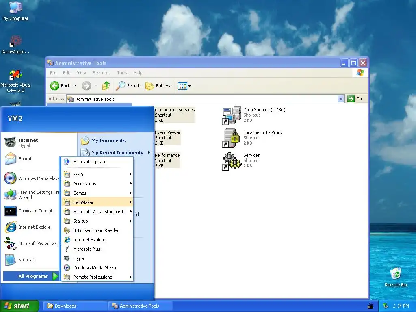Select the Data Sources (ODBC) shortcut icon

click(x=232, y=115)
